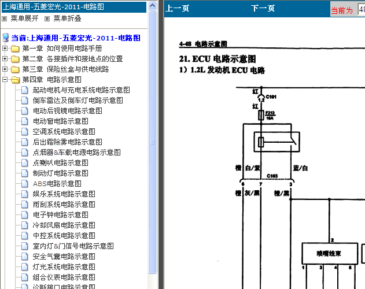
Task: Click page icon of 倒车雷达及倒车灯电路示意图
Action: click(x=25, y=101)
